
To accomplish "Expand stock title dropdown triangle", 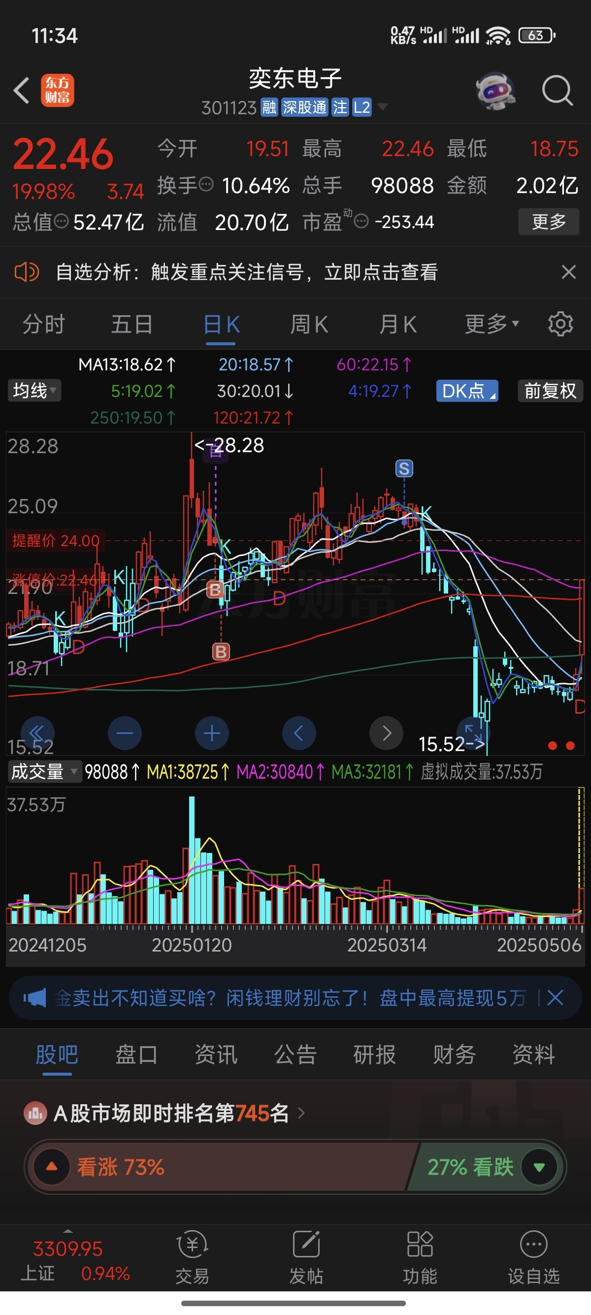I will click(x=382, y=107).
